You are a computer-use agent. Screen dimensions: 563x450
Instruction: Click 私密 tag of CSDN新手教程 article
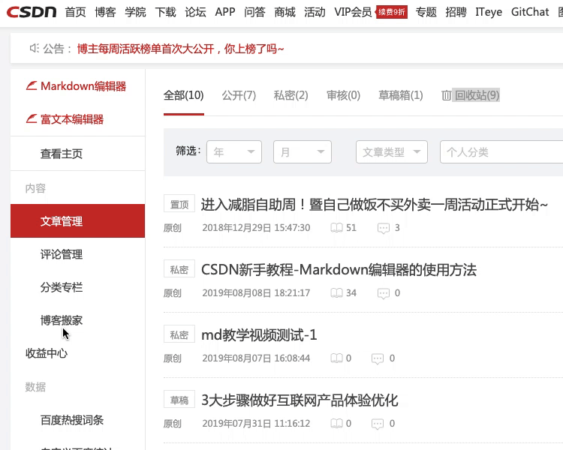tap(179, 269)
